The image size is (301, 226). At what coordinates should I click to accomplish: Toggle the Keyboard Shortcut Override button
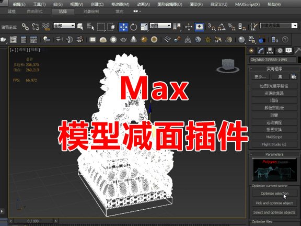(x=199, y=27)
